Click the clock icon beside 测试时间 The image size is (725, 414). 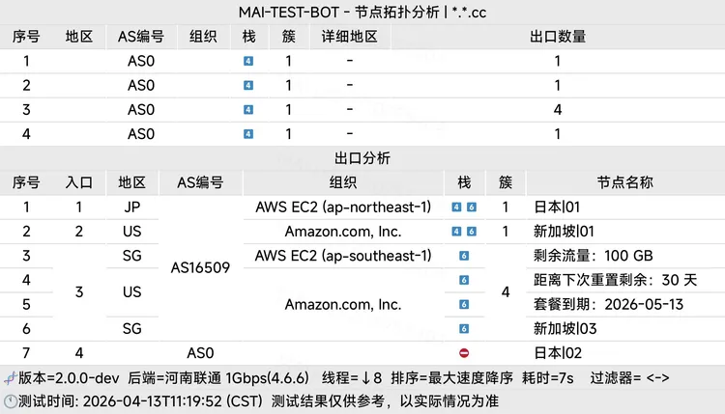click(x=10, y=401)
